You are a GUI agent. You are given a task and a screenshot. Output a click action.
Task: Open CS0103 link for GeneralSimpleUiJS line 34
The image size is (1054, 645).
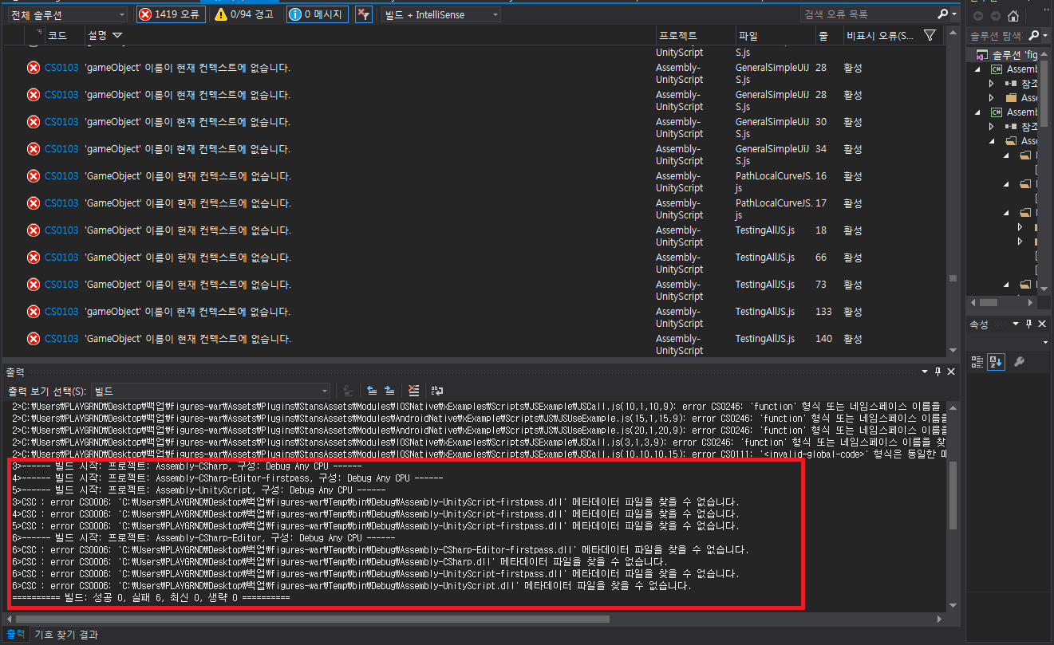coord(61,149)
